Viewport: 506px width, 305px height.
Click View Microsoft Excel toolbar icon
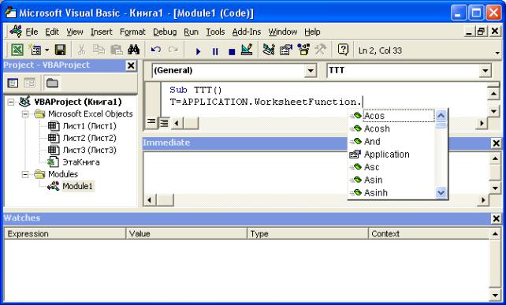point(17,50)
